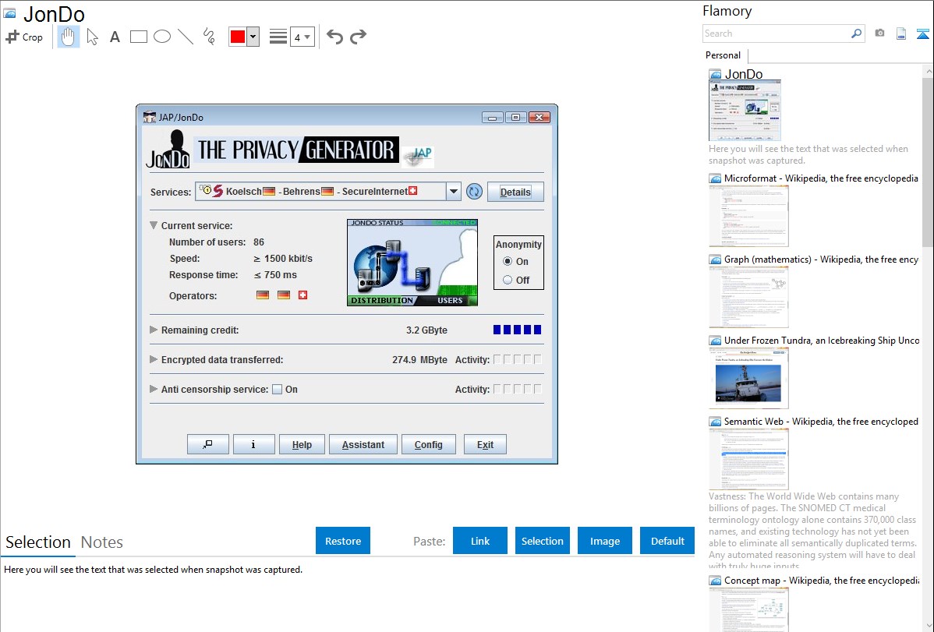Open the JonDo snapshot thumbnail
Screen dimensions: 934x632
745,110
